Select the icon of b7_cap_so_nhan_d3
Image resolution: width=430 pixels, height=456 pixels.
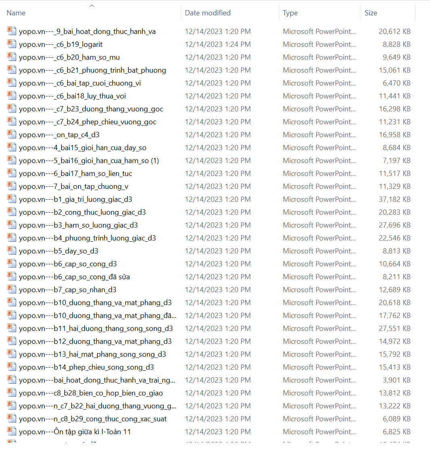[12, 290]
